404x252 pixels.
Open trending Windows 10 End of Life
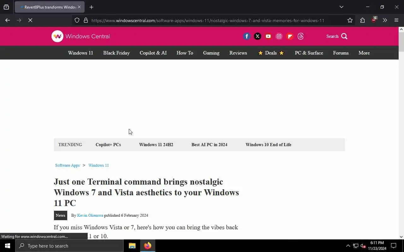tap(268, 145)
